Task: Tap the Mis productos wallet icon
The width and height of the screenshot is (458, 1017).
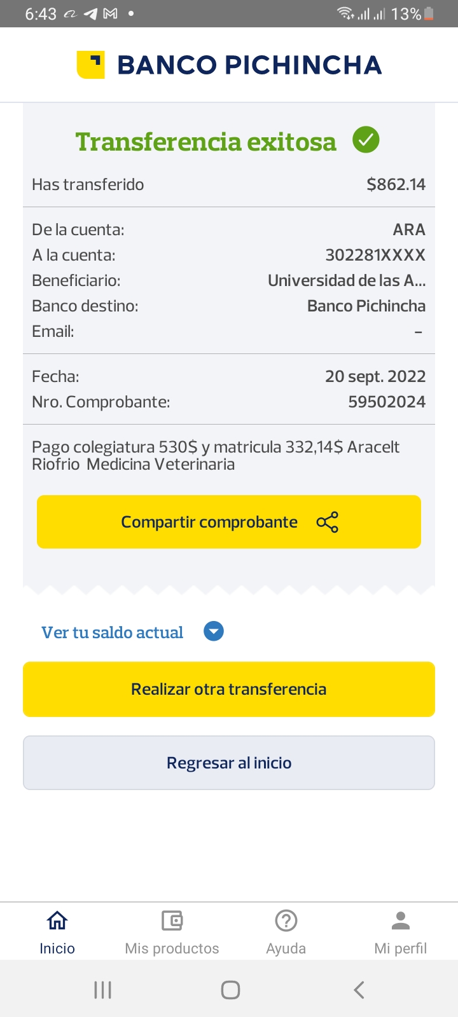Action: tap(172, 920)
